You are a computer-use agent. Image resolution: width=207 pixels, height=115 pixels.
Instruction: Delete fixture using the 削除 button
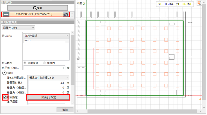pyautogui.click(x=66, y=14)
